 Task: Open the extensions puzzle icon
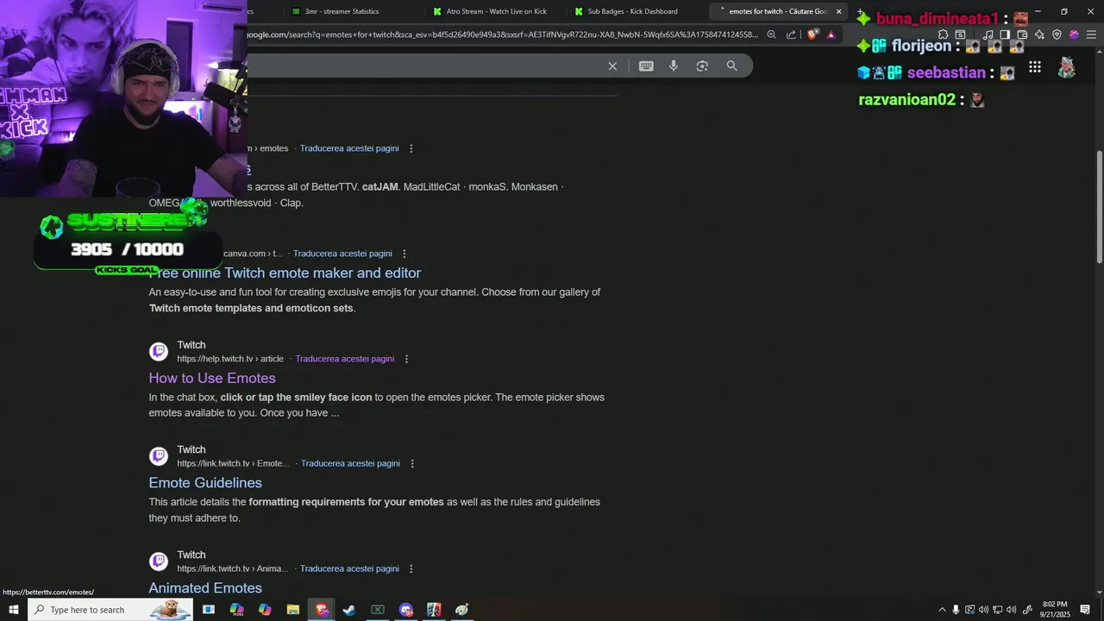click(x=943, y=34)
